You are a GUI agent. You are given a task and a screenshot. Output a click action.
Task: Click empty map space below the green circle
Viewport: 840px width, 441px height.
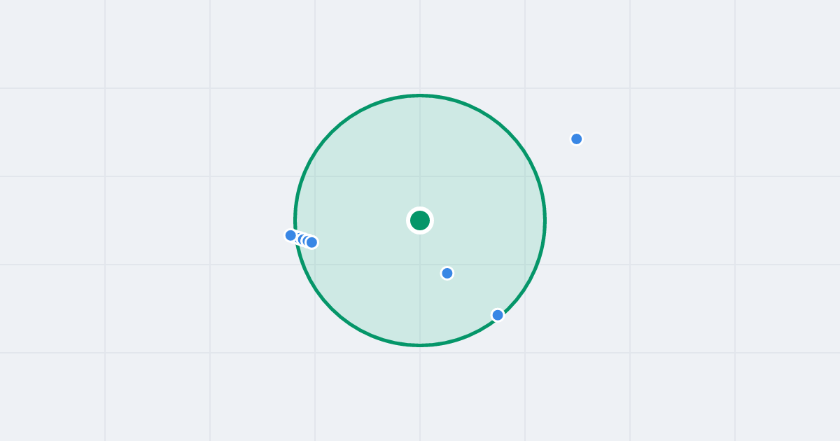click(x=420, y=392)
